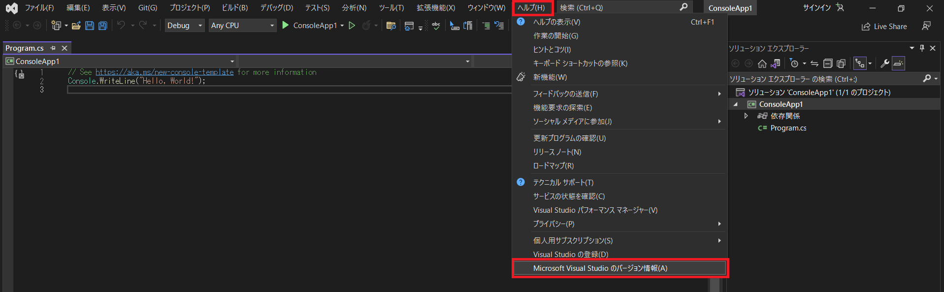Click the feedback person icon near Live Share
The image size is (944, 292).
click(x=926, y=26)
